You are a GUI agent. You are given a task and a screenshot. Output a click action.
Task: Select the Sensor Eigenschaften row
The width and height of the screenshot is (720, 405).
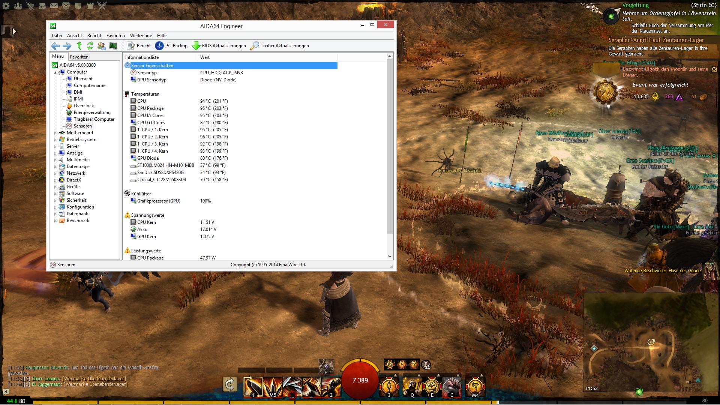coord(231,66)
